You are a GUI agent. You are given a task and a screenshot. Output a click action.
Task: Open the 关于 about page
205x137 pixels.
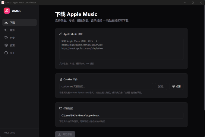(20, 53)
